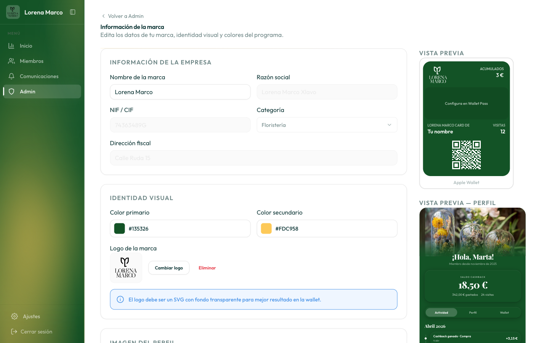The height and width of the screenshot is (343, 549).
Task: Click the Abril 2026 month heading
Action: tap(435, 326)
